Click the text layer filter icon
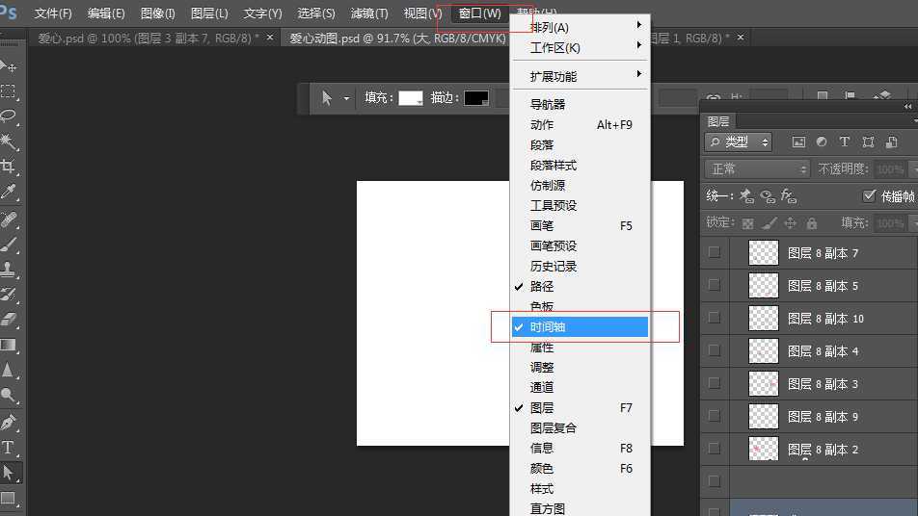Screen dimensions: 918x516 (x=845, y=142)
